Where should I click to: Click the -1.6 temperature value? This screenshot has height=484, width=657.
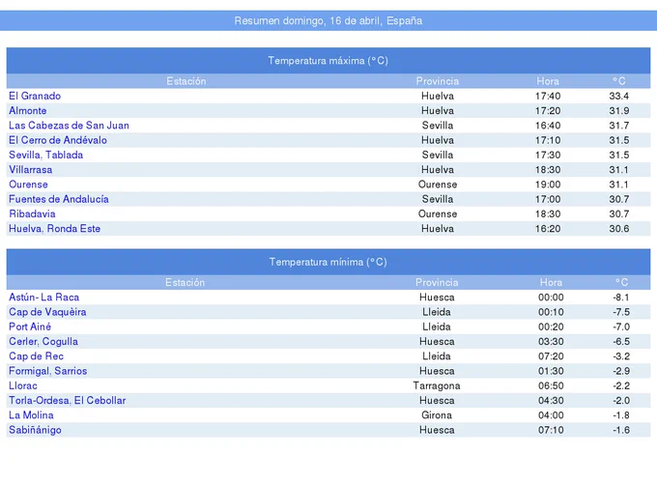(621, 430)
